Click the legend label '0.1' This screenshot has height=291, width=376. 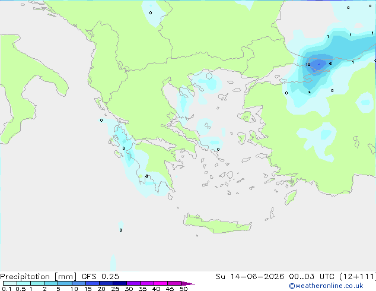(7, 289)
